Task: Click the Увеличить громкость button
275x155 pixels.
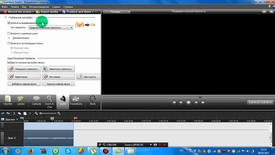Action: pos(58,69)
